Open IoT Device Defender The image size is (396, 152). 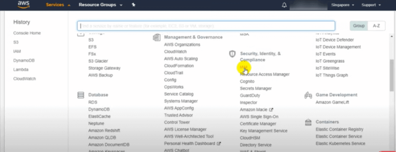[335, 40]
